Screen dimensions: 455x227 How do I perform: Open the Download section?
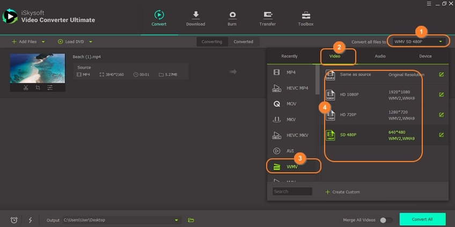(196, 18)
